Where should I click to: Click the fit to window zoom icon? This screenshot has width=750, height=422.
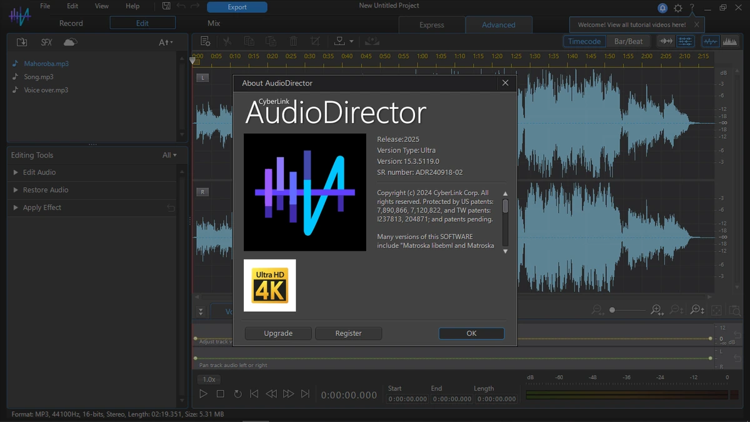(717, 310)
